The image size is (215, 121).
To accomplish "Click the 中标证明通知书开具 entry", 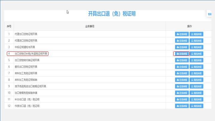I will point(25,47).
